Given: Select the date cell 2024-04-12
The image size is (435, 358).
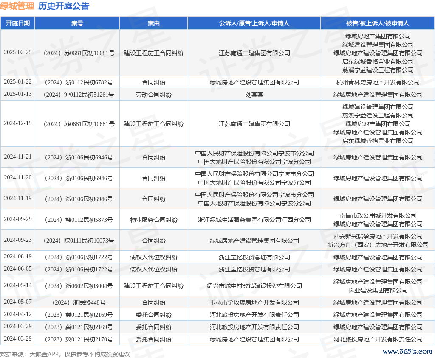Looking at the screenshot, I should pyautogui.click(x=18, y=314).
